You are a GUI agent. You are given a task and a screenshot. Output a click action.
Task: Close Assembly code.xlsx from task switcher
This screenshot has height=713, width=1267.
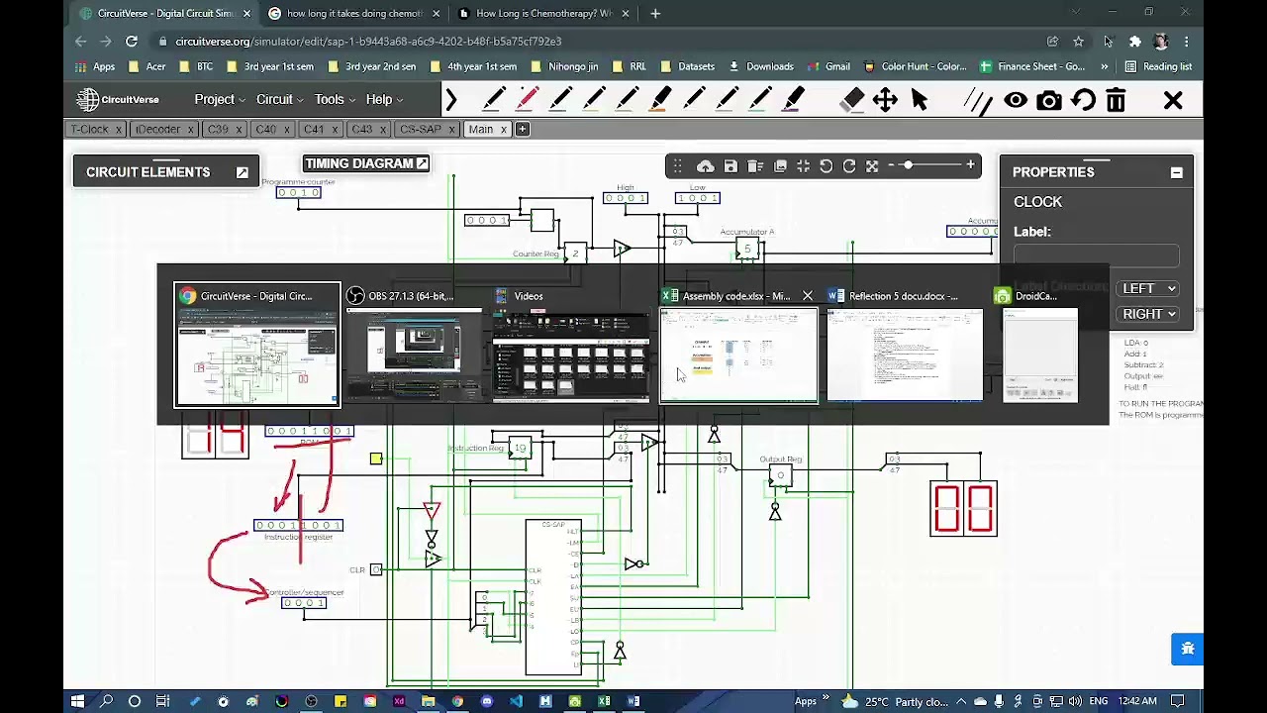click(808, 296)
